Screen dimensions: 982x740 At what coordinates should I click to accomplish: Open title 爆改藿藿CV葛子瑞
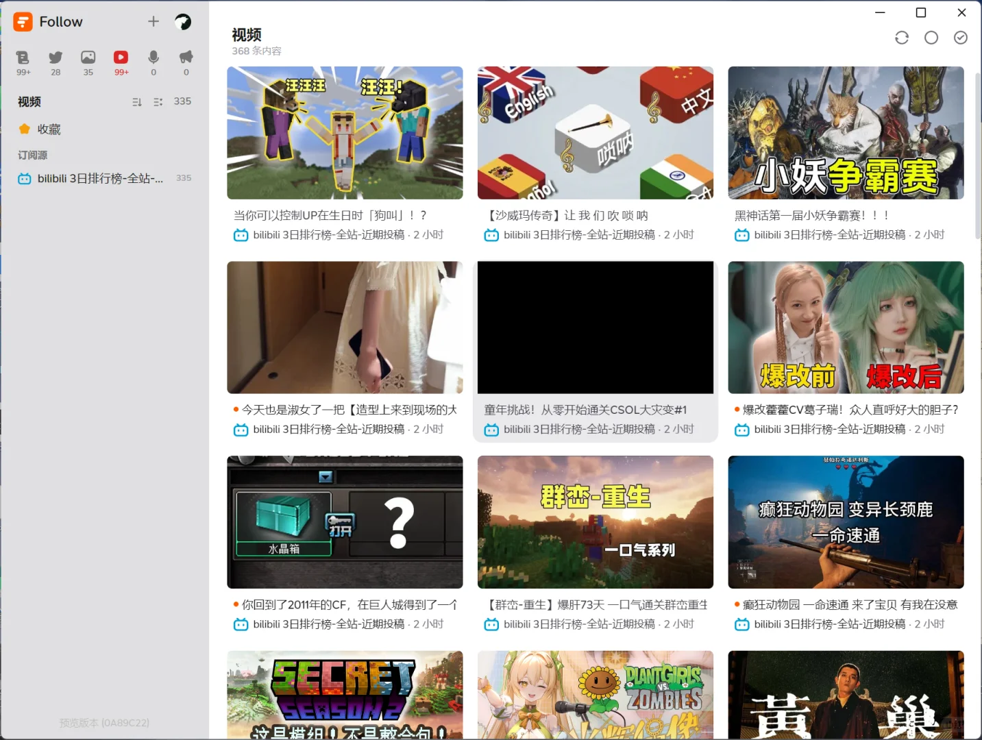(851, 410)
